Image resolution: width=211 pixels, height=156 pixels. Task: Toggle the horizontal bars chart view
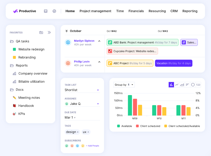[188, 85]
